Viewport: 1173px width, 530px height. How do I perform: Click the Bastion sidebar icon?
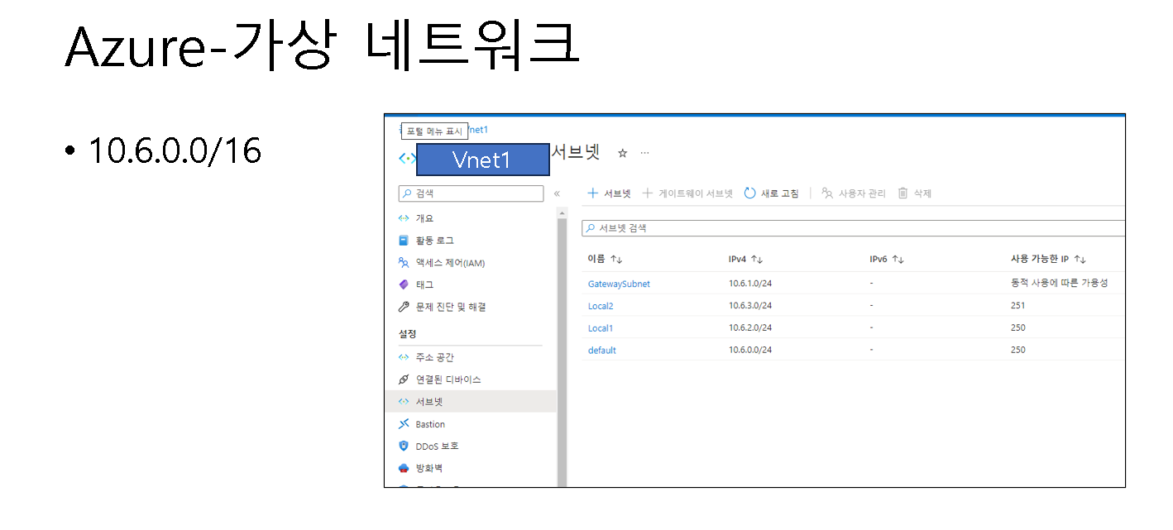click(404, 424)
